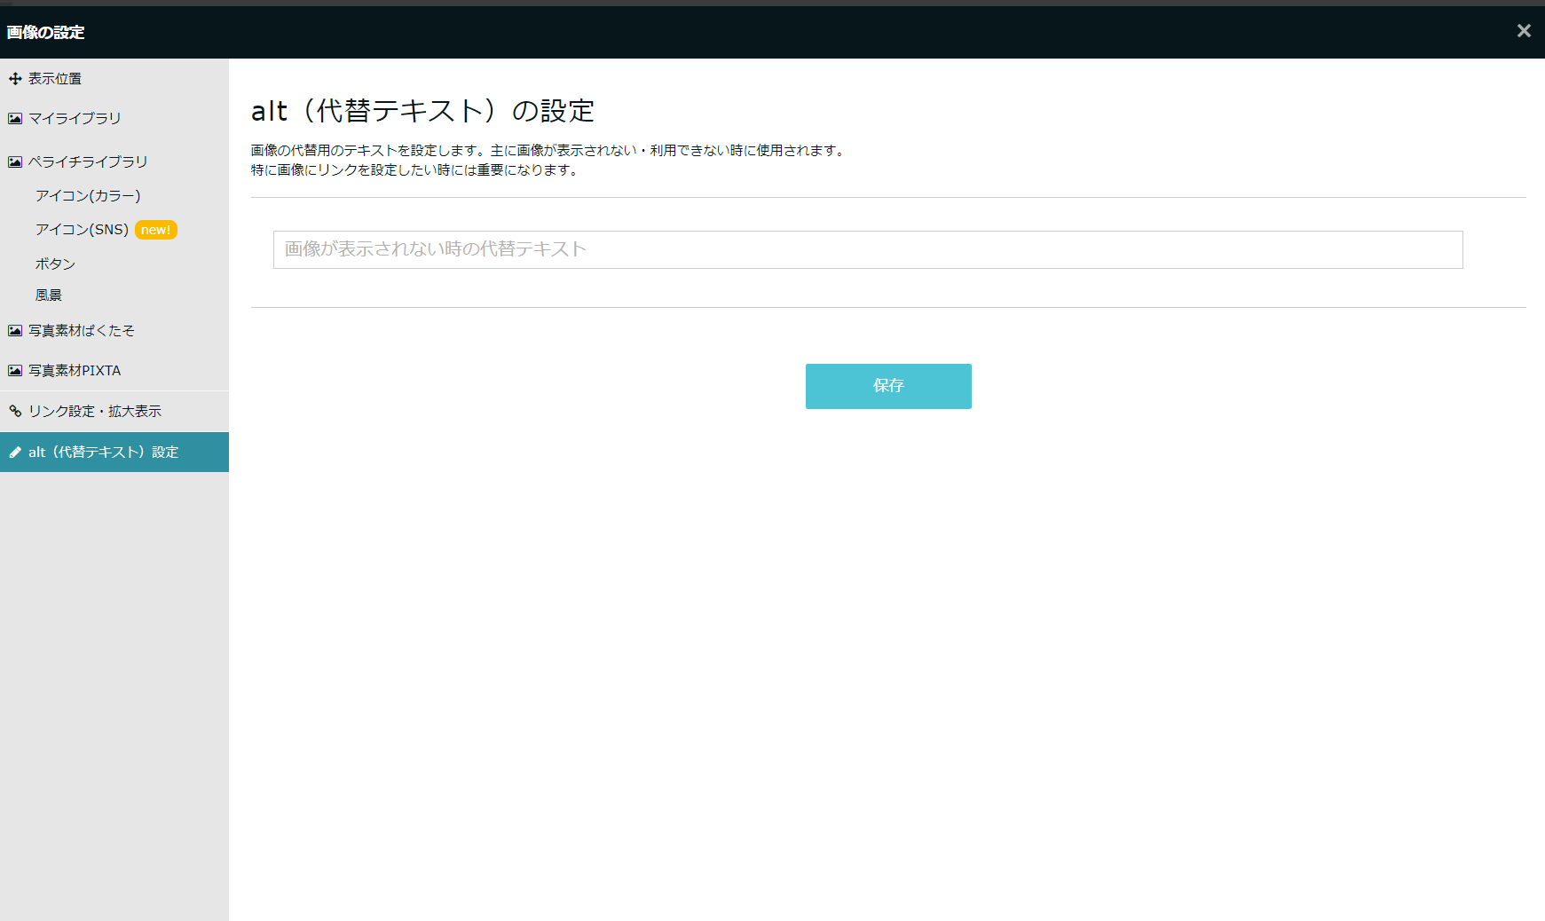Image resolution: width=1545 pixels, height=921 pixels.
Task: Click the alt（代替テキスト）の設定 heading
Action: click(x=422, y=111)
